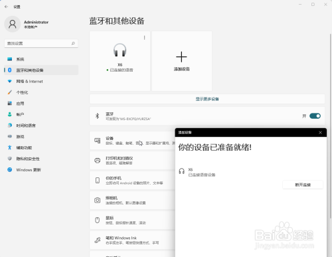Open 应用 settings page

41,104
